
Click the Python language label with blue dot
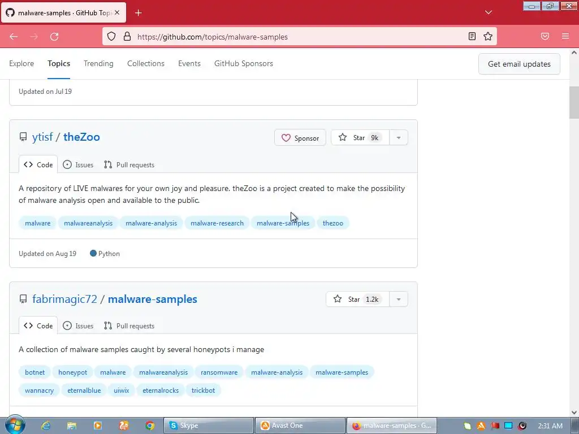(x=105, y=254)
